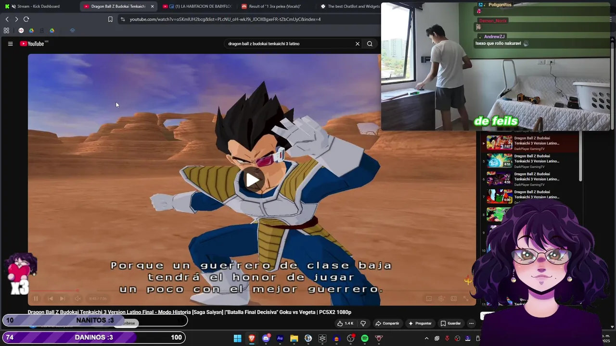The image size is (616, 346).
Task: Switch player to theater mode
Action: tap(453, 298)
